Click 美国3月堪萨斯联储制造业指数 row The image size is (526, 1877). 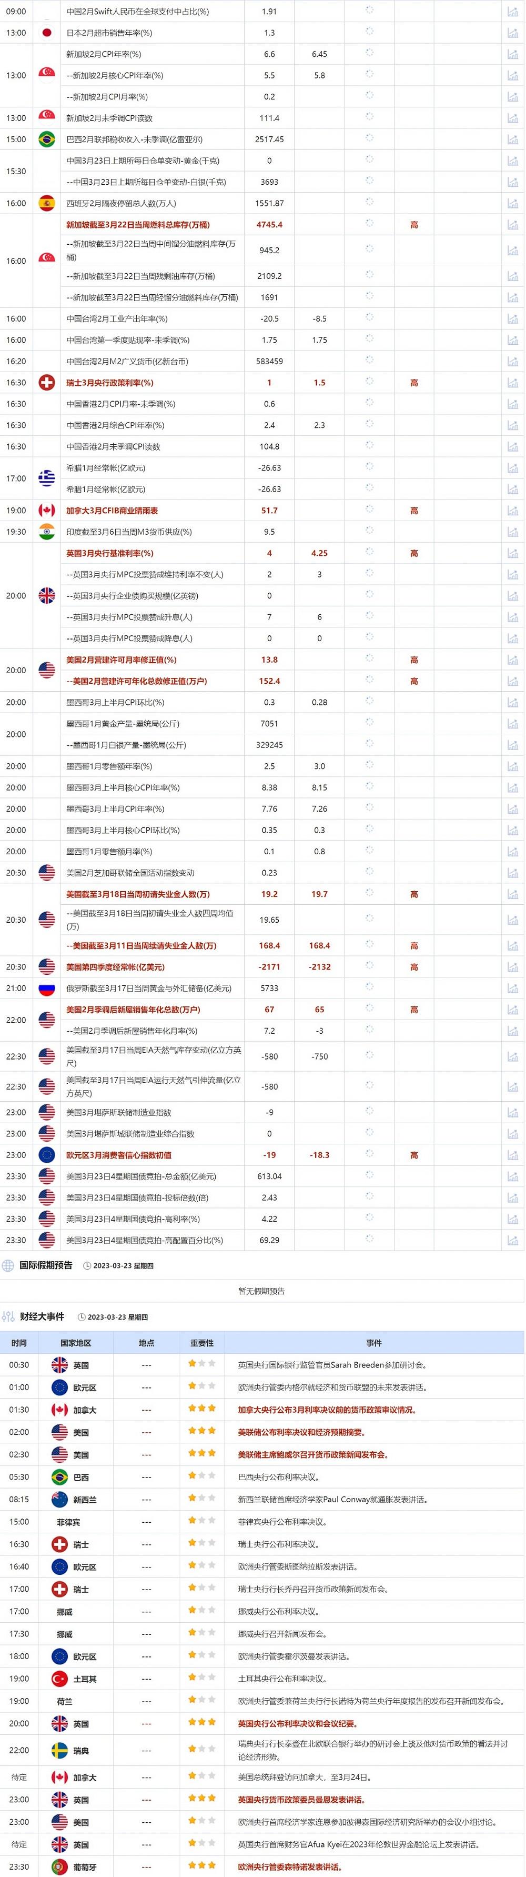coord(262,1113)
